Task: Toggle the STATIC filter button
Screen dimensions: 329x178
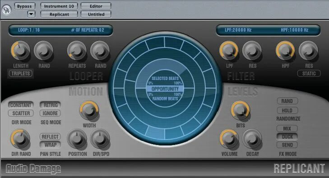Action: pos(309,74)
